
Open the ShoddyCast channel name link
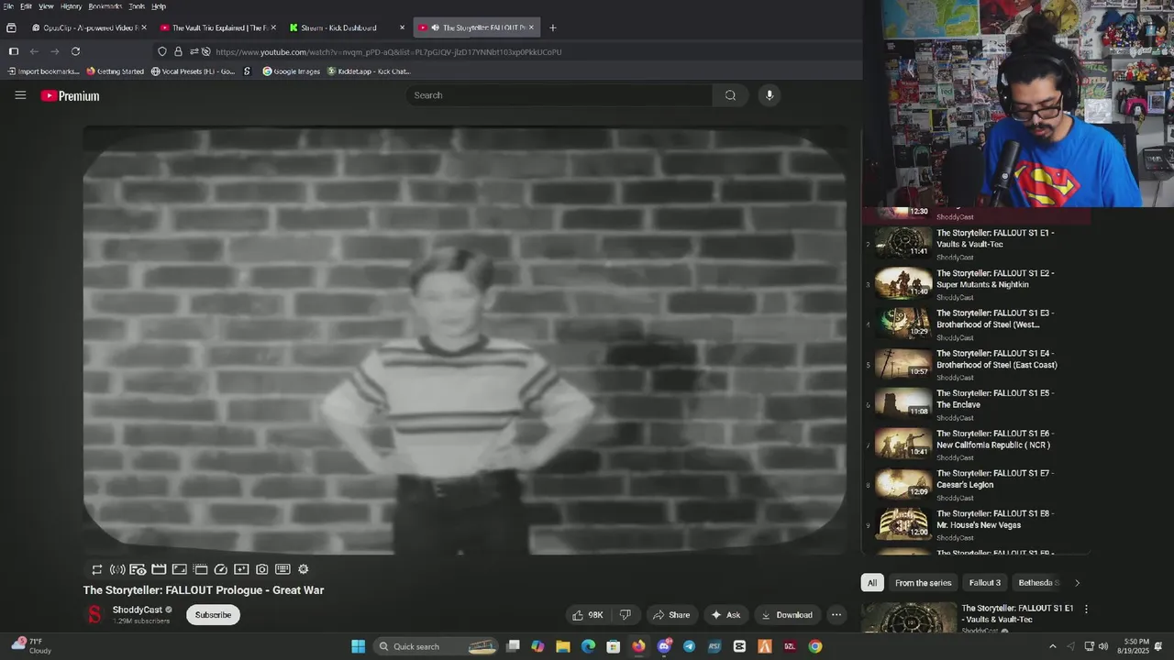(x=137, y=610)
